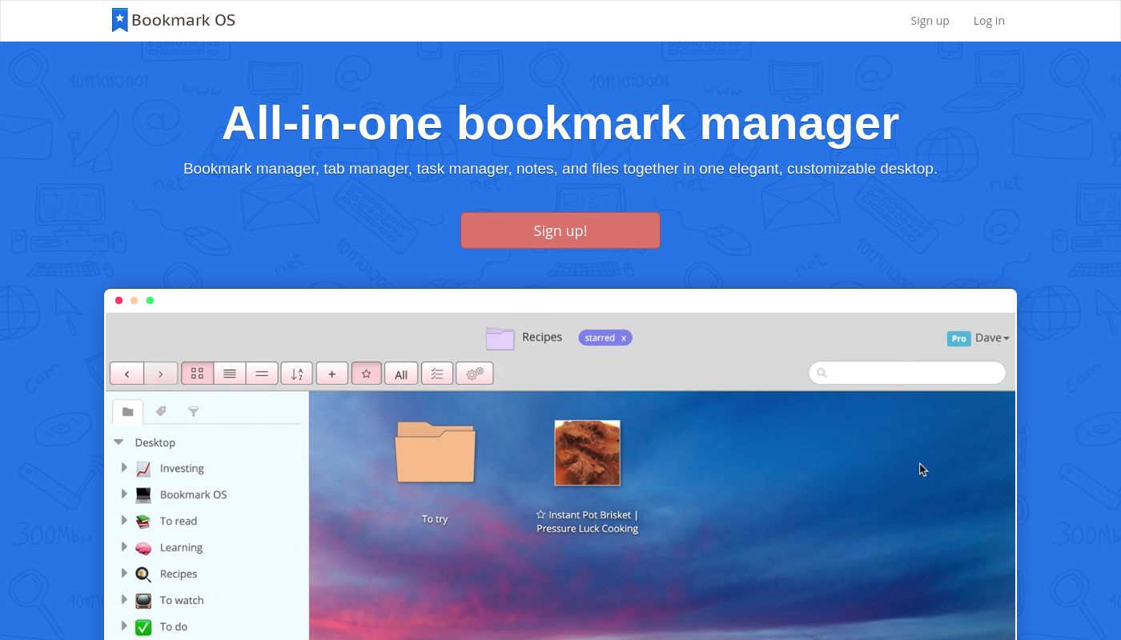Remove the starred filter tag
1121x640 pixels.
pyautogui.click(x=623, y=338)
